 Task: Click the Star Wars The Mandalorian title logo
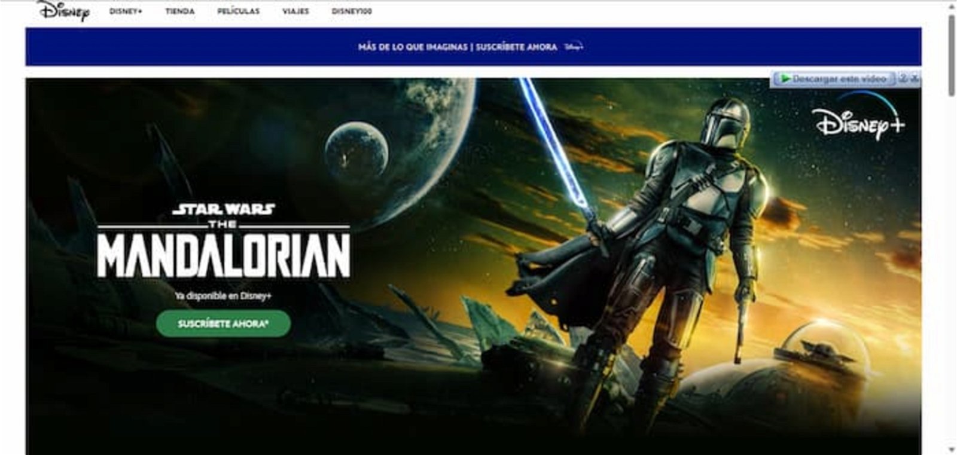[224, 240]
